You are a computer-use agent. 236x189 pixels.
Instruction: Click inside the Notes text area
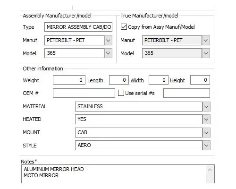[114, 174]
